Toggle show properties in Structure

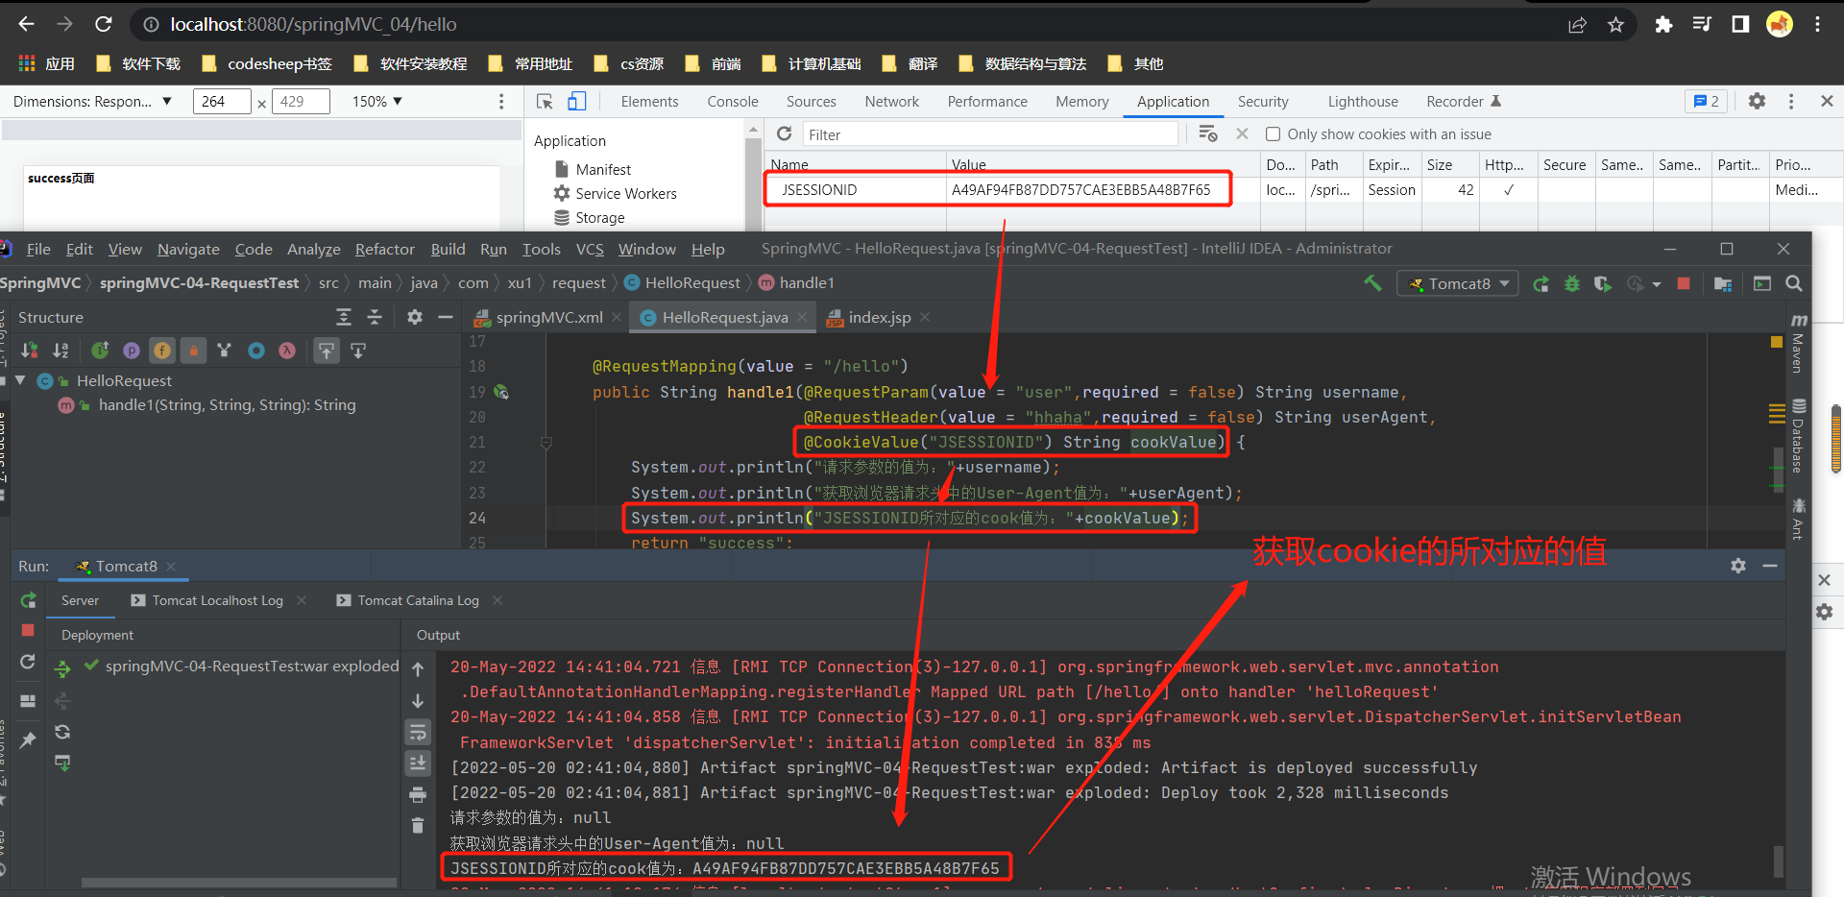pyautogui.click(x=132, y=351)
